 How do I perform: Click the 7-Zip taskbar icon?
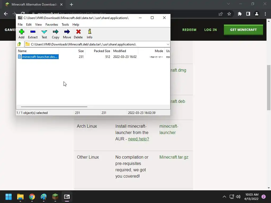(x=67, y=197)
